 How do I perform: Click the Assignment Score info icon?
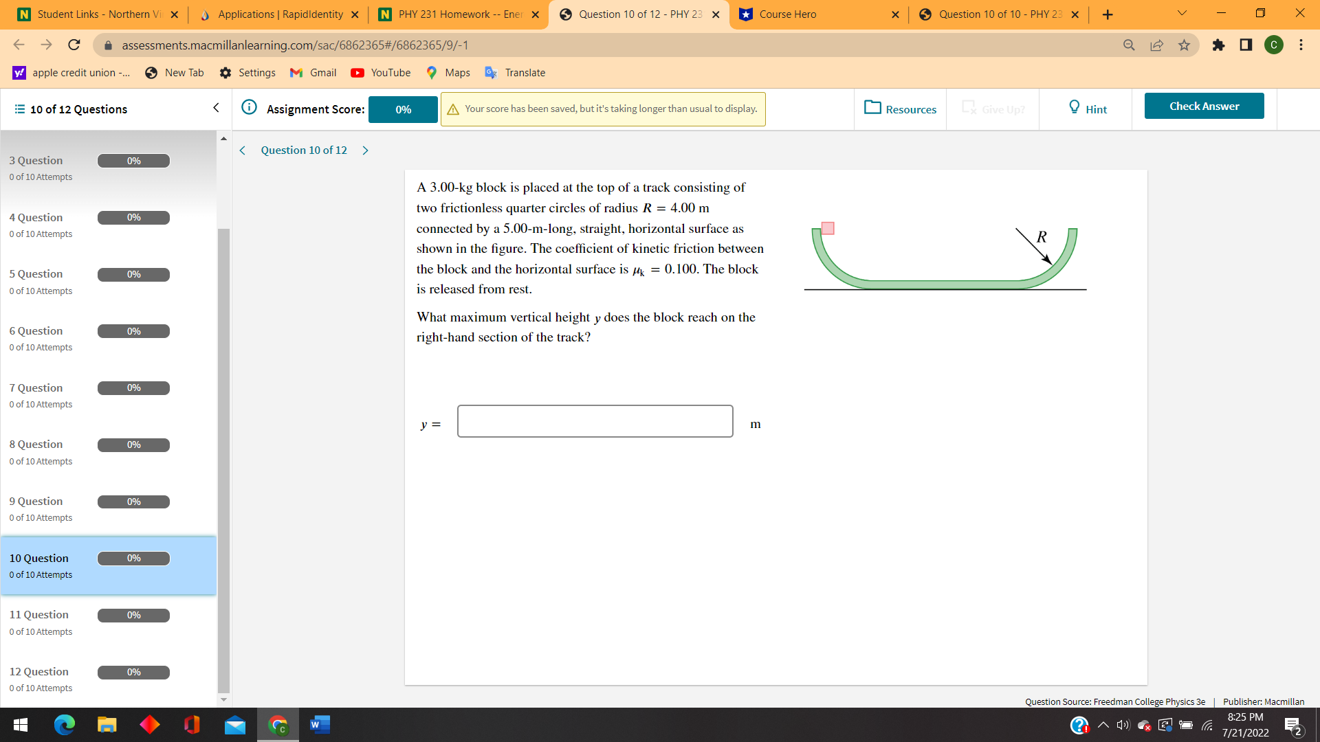pyautogui.click(x=249, y=108)
